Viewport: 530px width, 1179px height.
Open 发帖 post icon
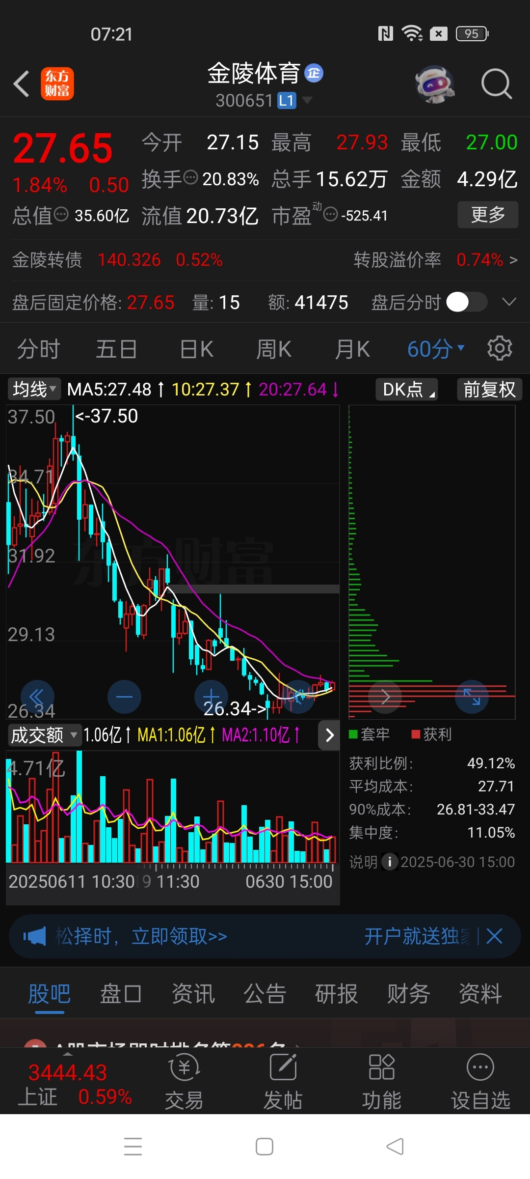click(x=283, y=1083)
